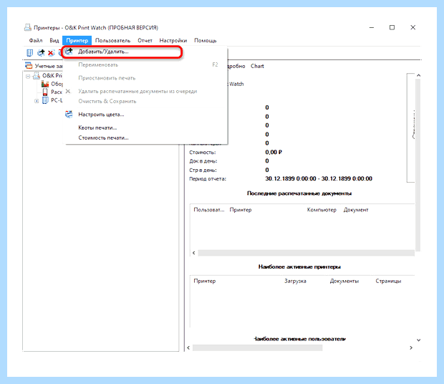Click the Стоимость value 0,00 ₽
The height and width of the screenshot is (384, 444).
tap(274, 153)
